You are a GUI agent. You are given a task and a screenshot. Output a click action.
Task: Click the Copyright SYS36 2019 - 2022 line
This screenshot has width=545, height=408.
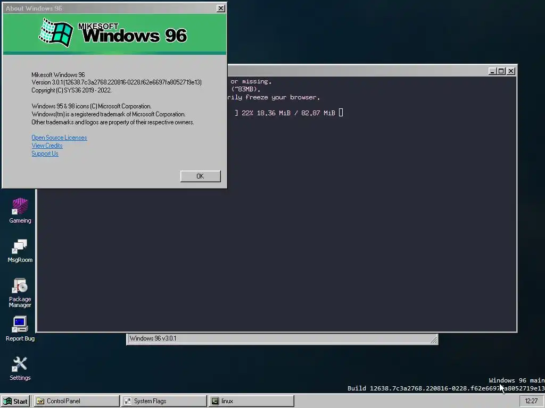(x=71, y=90)
